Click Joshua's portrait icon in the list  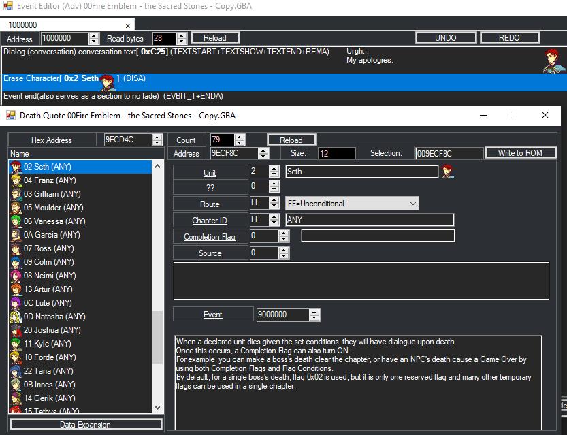(x=16, y=330)
